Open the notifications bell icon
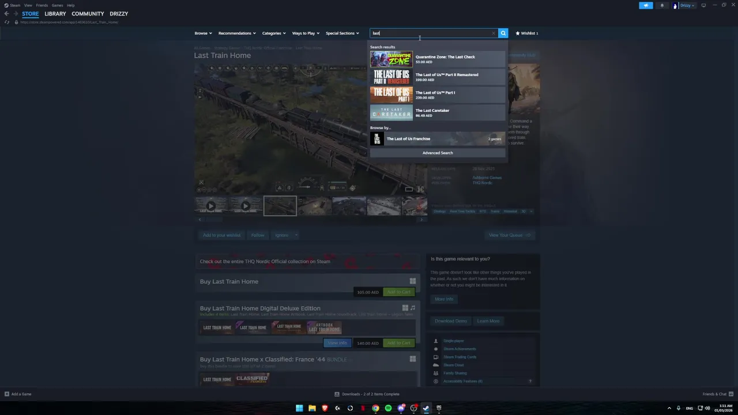 click(x=662, y=5)
